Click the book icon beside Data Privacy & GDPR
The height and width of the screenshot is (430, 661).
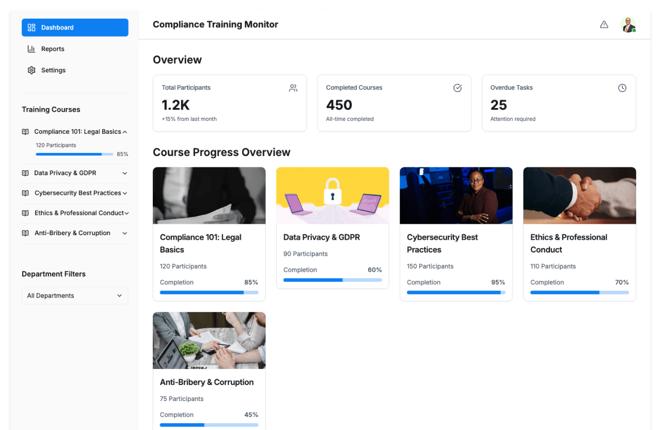coord(25,173)
